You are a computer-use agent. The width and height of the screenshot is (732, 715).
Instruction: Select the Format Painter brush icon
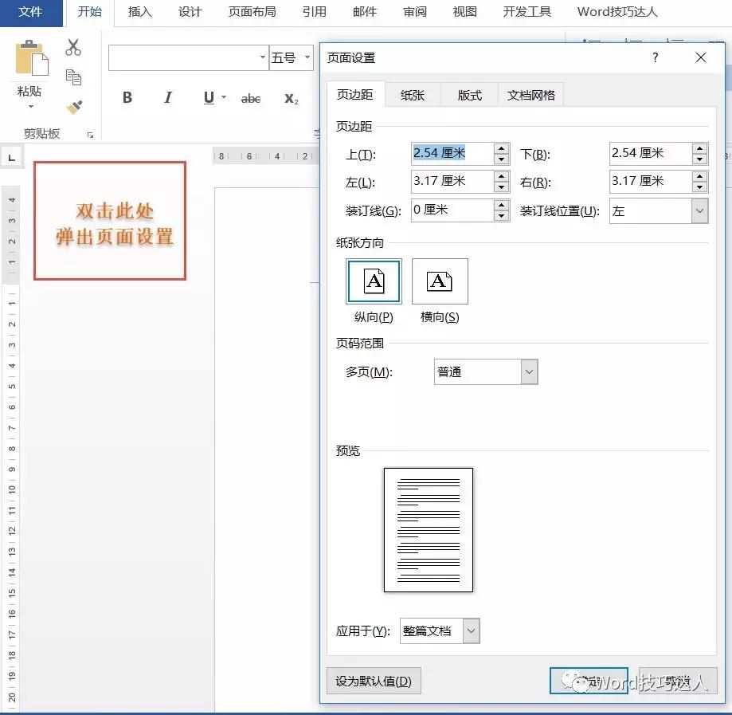click(75, 105)
